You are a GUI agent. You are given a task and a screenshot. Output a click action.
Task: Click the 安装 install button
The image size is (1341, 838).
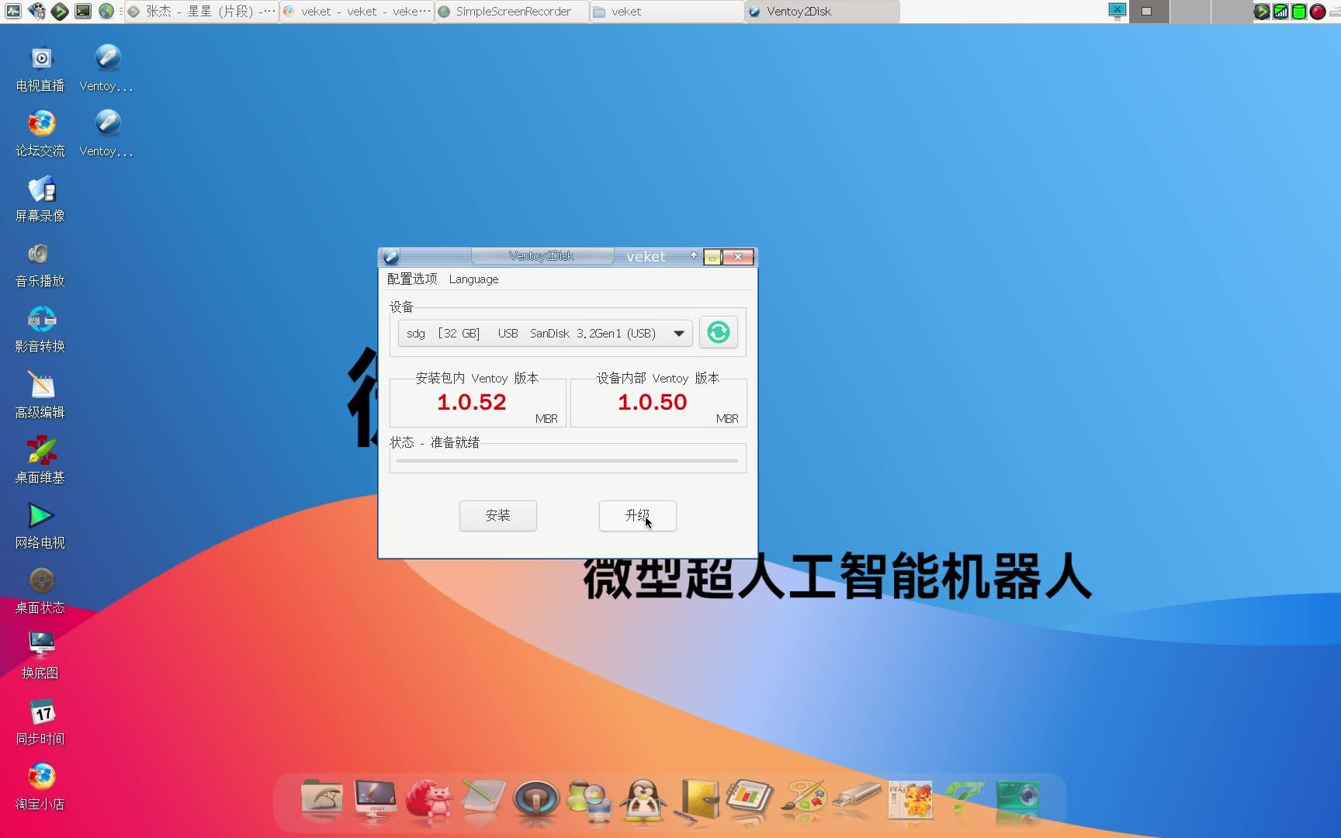tap(497, 515)
